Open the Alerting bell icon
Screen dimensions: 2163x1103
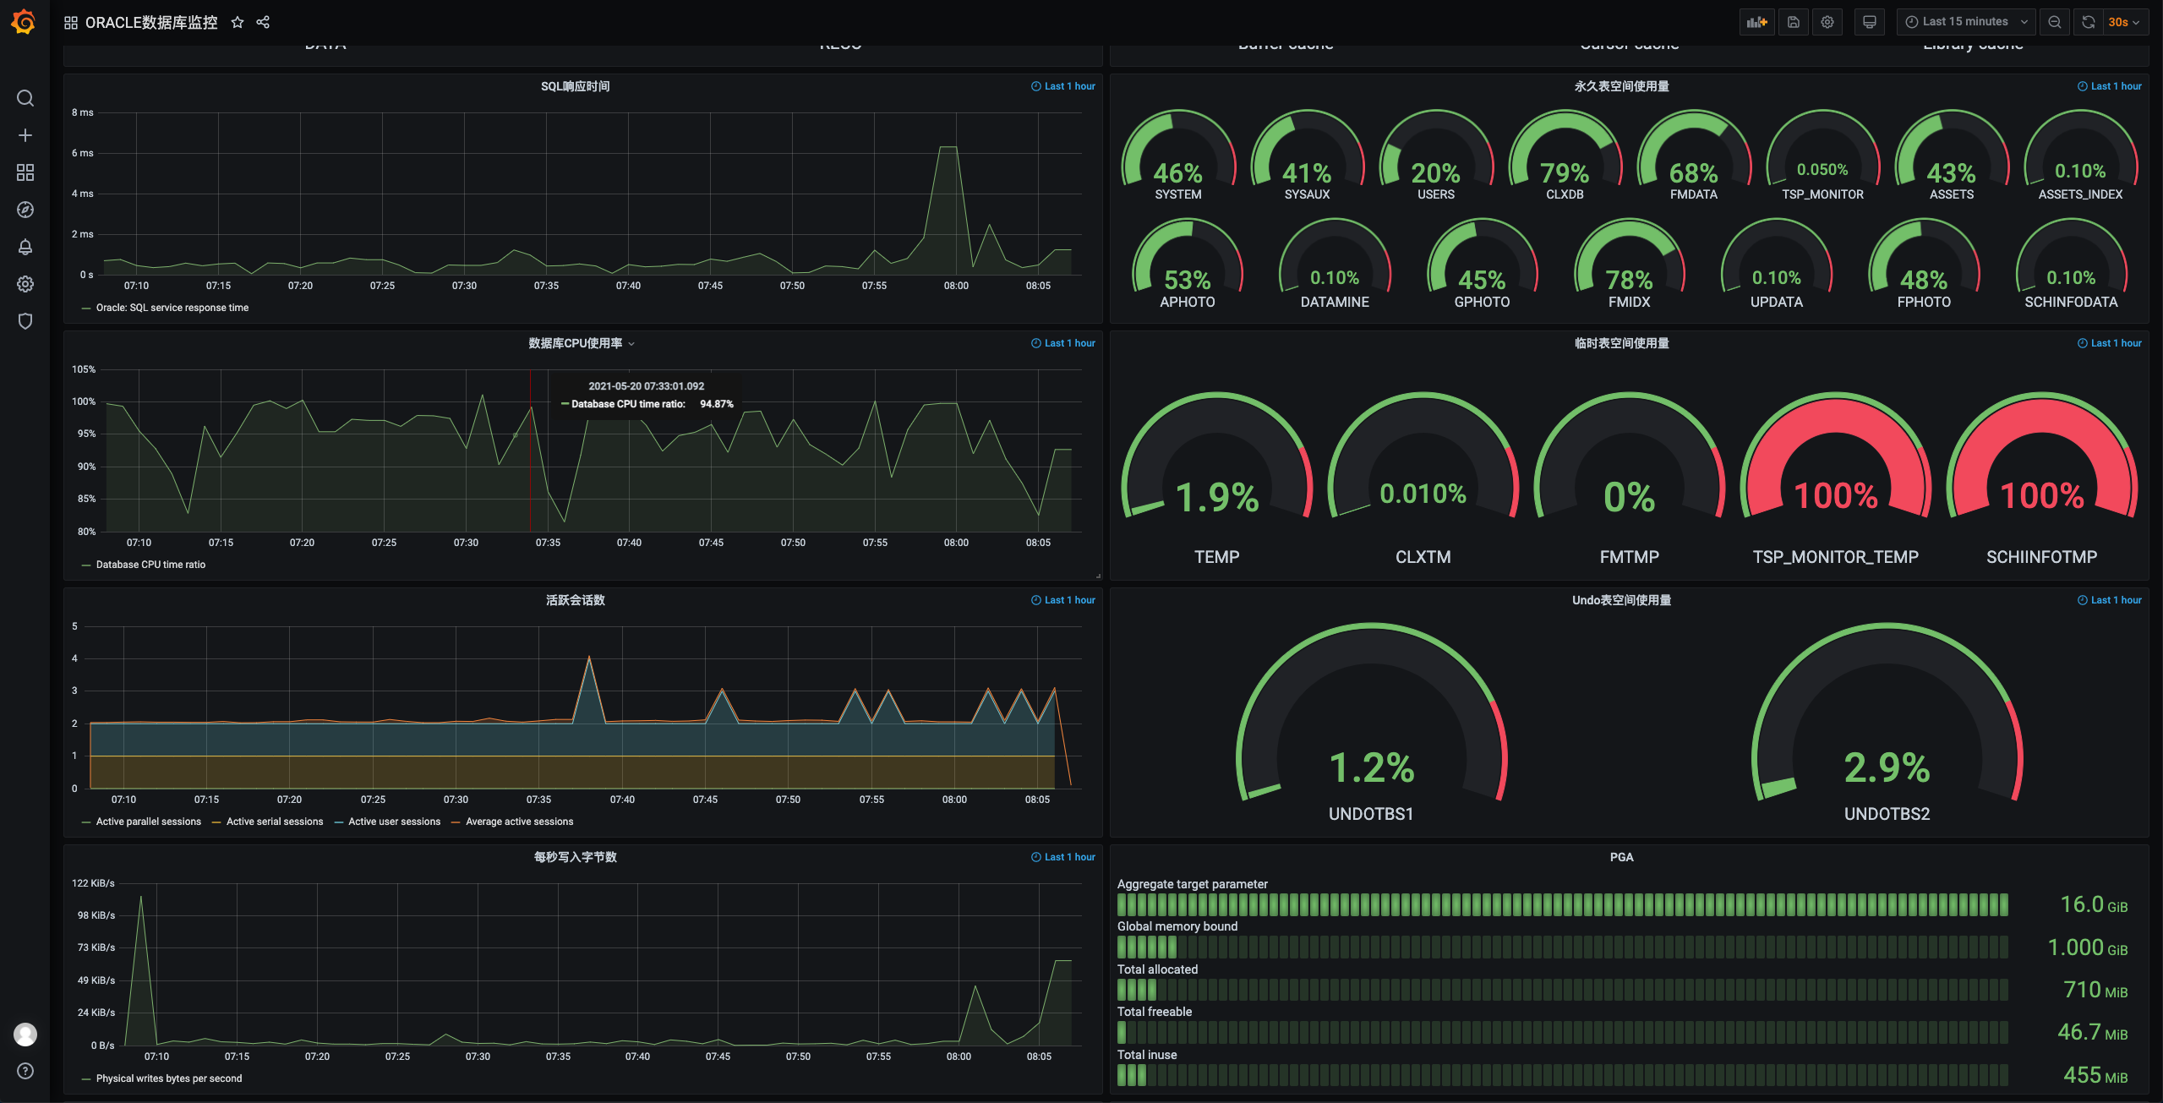click(x=25, y=247)
